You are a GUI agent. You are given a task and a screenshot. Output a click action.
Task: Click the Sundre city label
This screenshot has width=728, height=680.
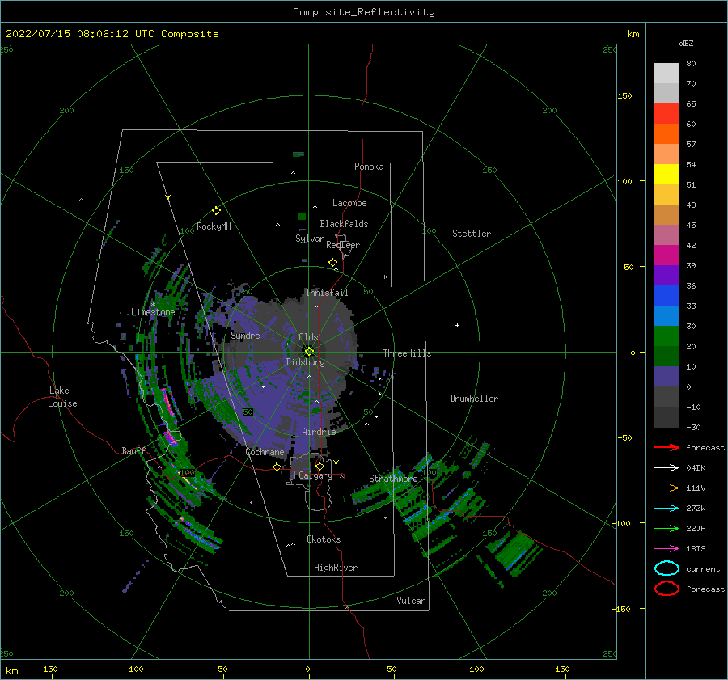tap(245, 335)
